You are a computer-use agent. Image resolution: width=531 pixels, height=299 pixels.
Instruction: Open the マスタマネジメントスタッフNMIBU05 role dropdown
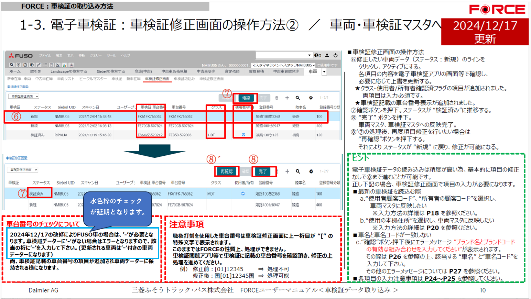tap(283, 65)
